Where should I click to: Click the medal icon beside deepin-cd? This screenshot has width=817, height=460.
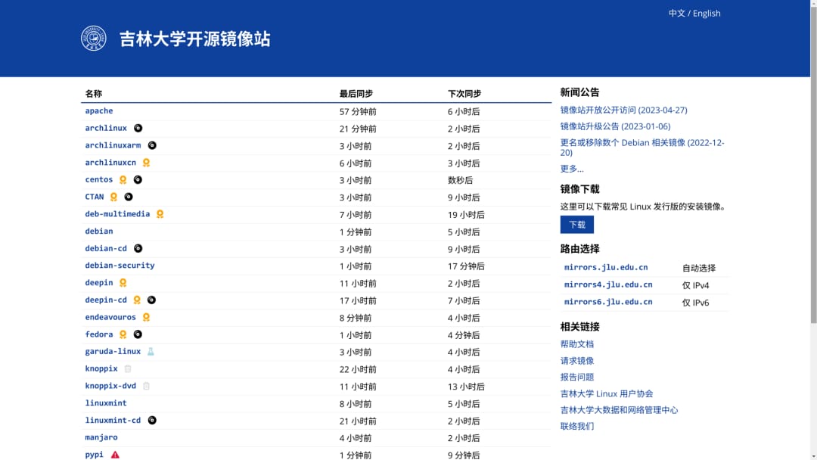coord(137,300)
